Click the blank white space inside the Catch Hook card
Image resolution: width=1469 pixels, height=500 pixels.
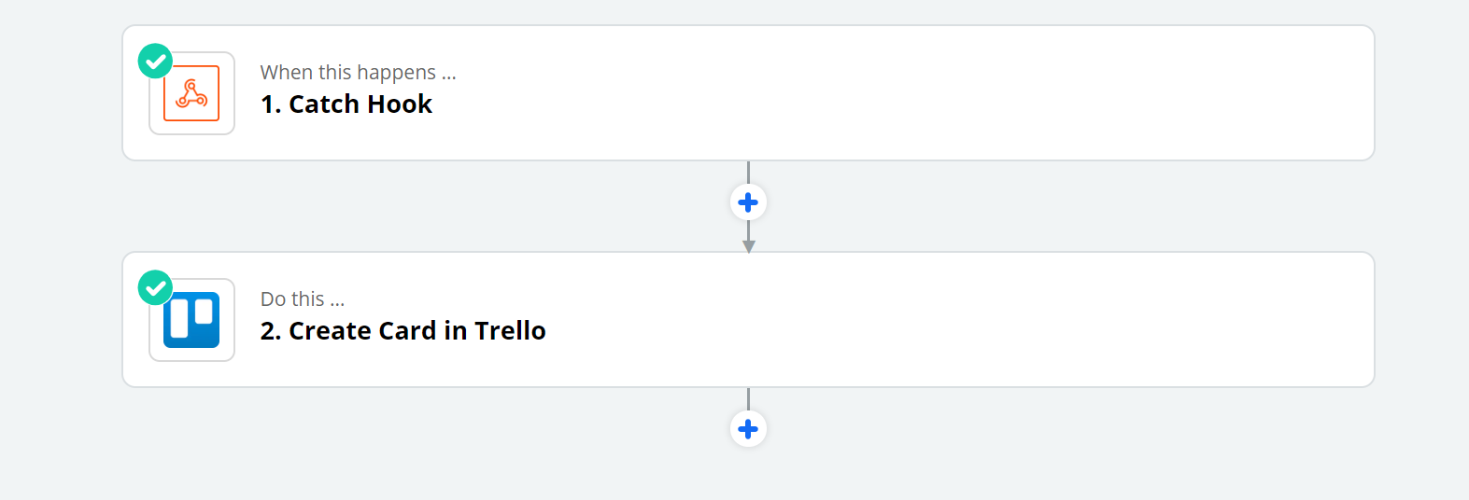(x=934, y=93)
